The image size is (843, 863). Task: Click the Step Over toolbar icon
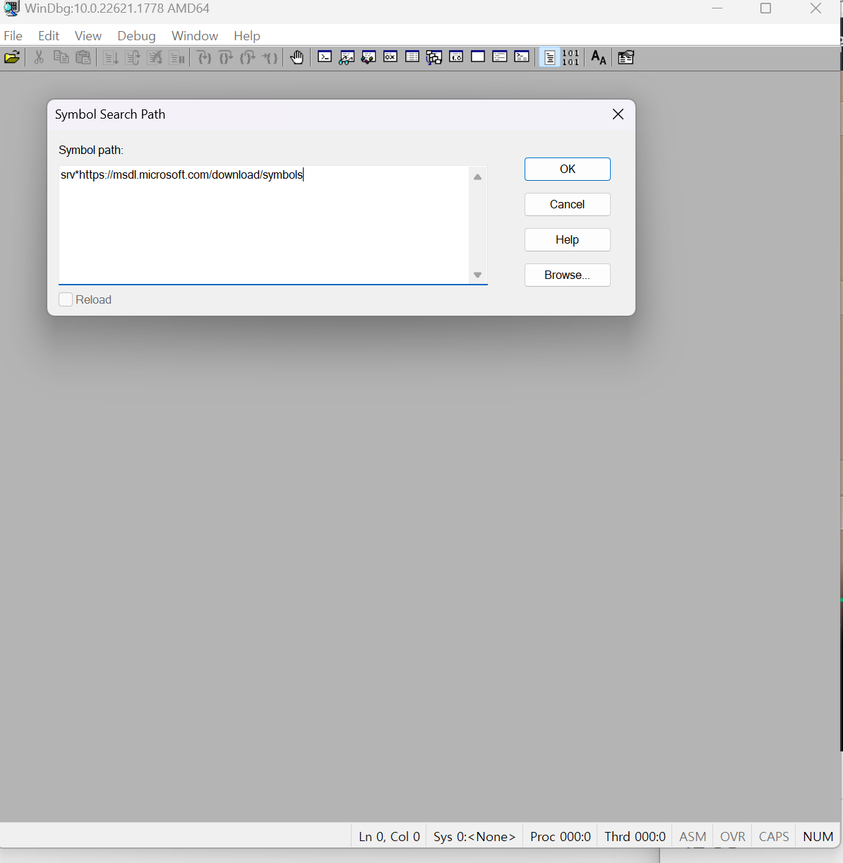226,58
